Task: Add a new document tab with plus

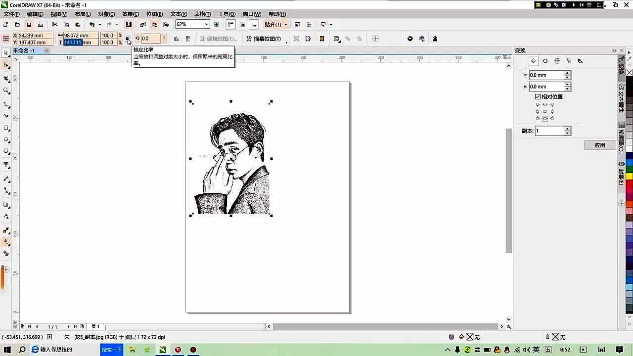Action: click(x=46, y=50)
